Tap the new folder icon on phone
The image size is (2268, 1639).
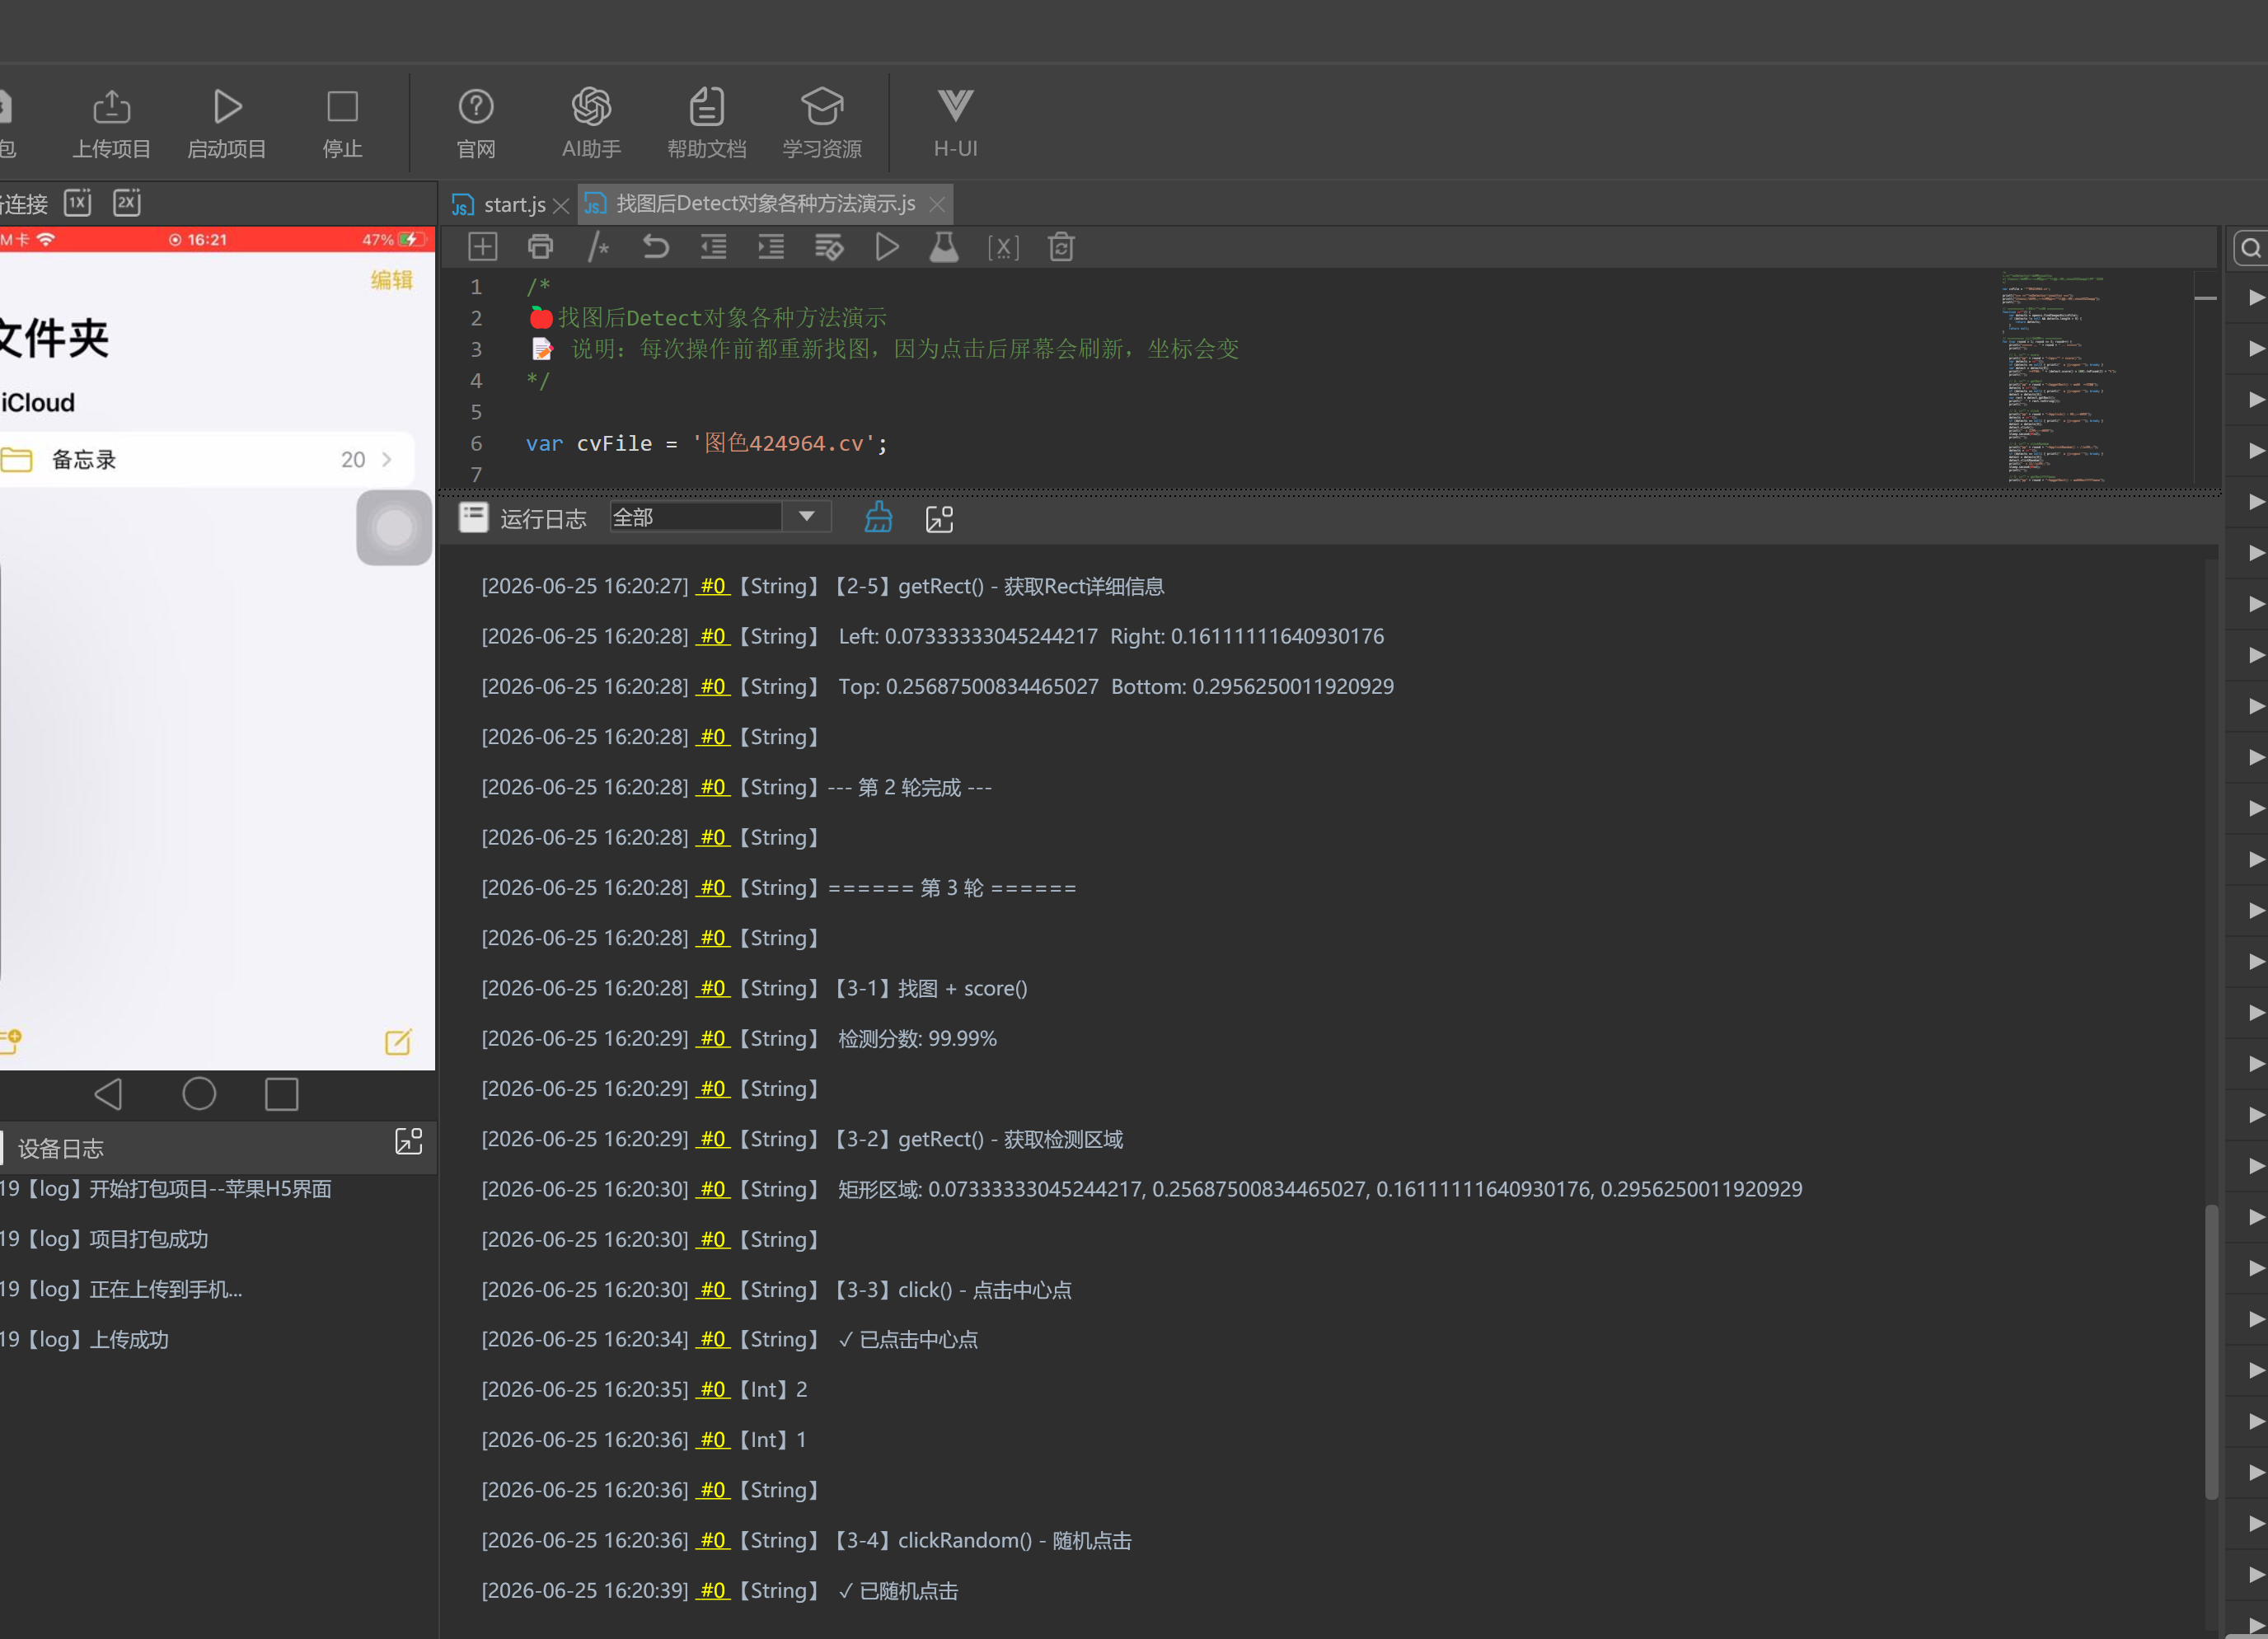tap(10, 1042)
